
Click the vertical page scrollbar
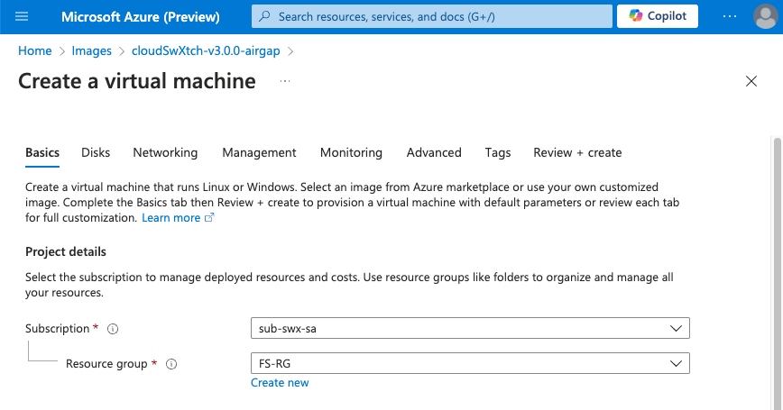click(777, 272)
